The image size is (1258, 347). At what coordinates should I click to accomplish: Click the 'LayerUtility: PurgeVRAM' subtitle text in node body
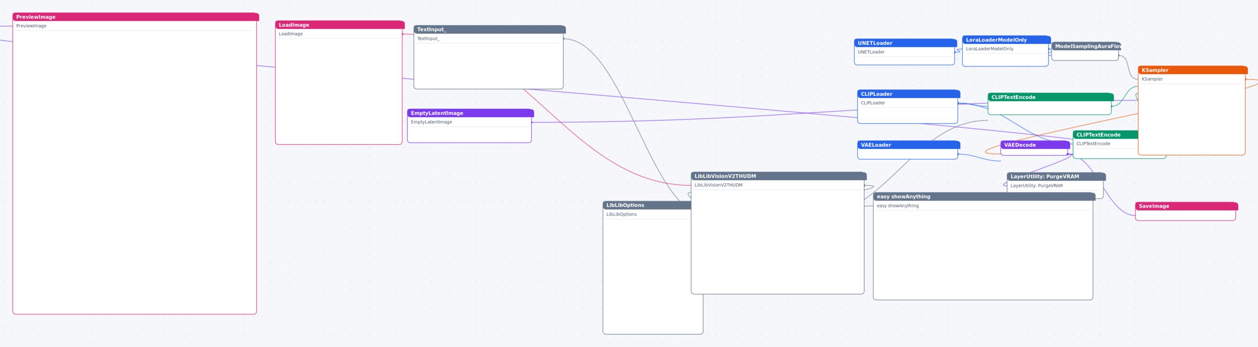click(1036, 186)
